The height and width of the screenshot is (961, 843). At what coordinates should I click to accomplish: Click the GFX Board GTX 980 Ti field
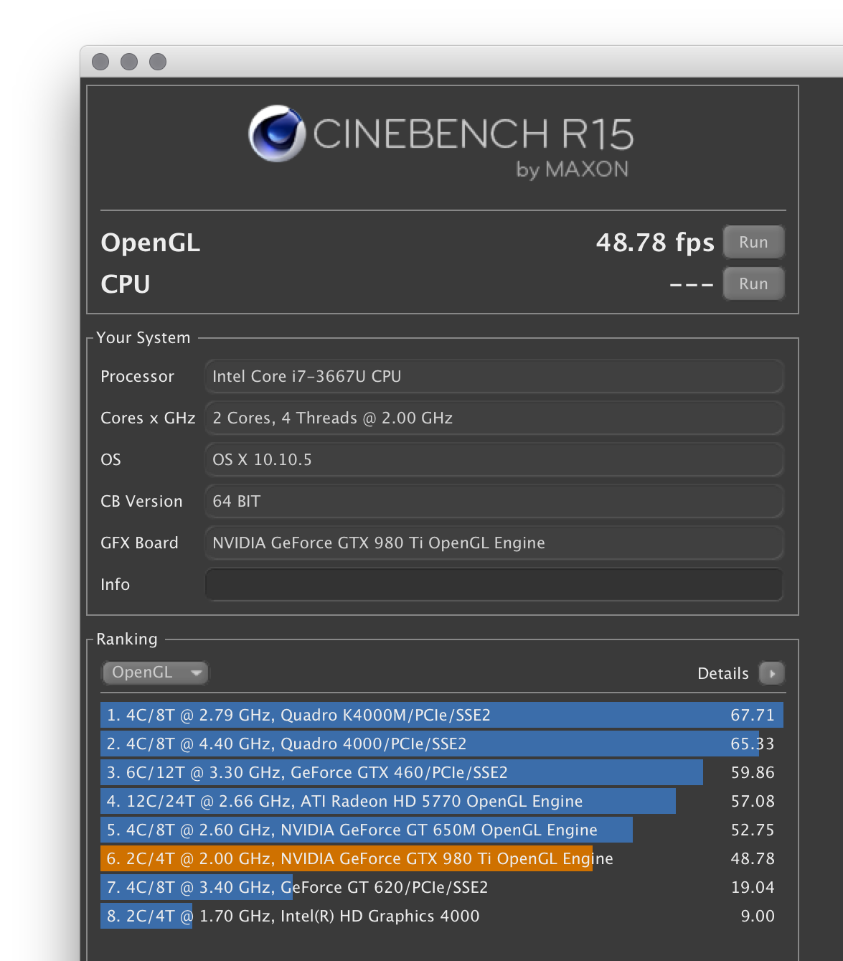[x=494, y=543]
